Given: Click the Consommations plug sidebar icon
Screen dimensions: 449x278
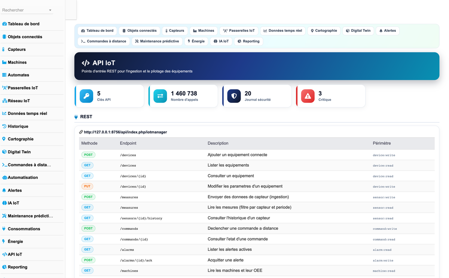Looking at the screenshot, I should 4,229.
